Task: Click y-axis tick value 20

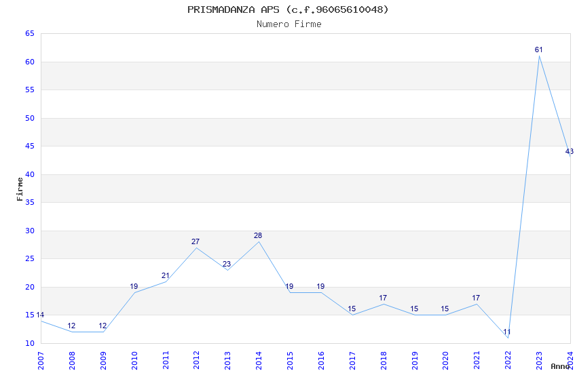Action: coord(30,287)
